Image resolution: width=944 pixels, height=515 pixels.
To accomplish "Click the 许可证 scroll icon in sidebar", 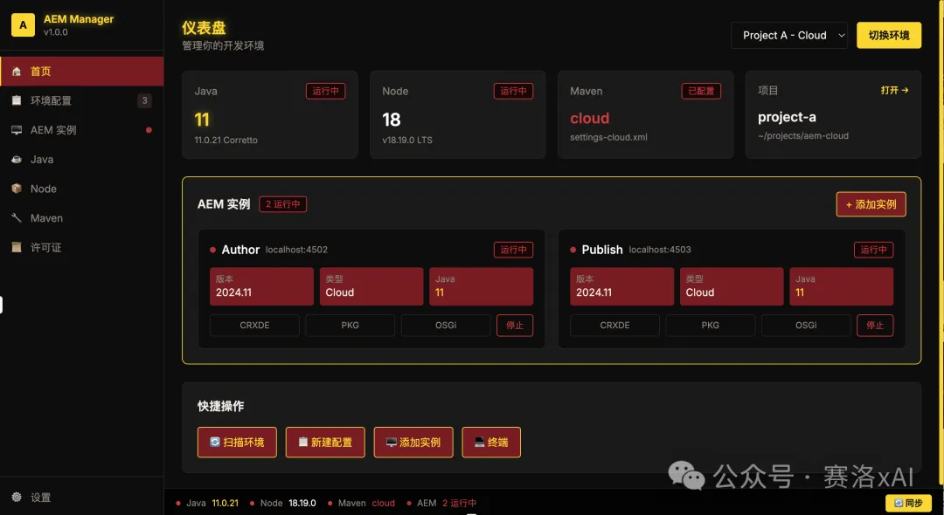I will tap(17, 248).
